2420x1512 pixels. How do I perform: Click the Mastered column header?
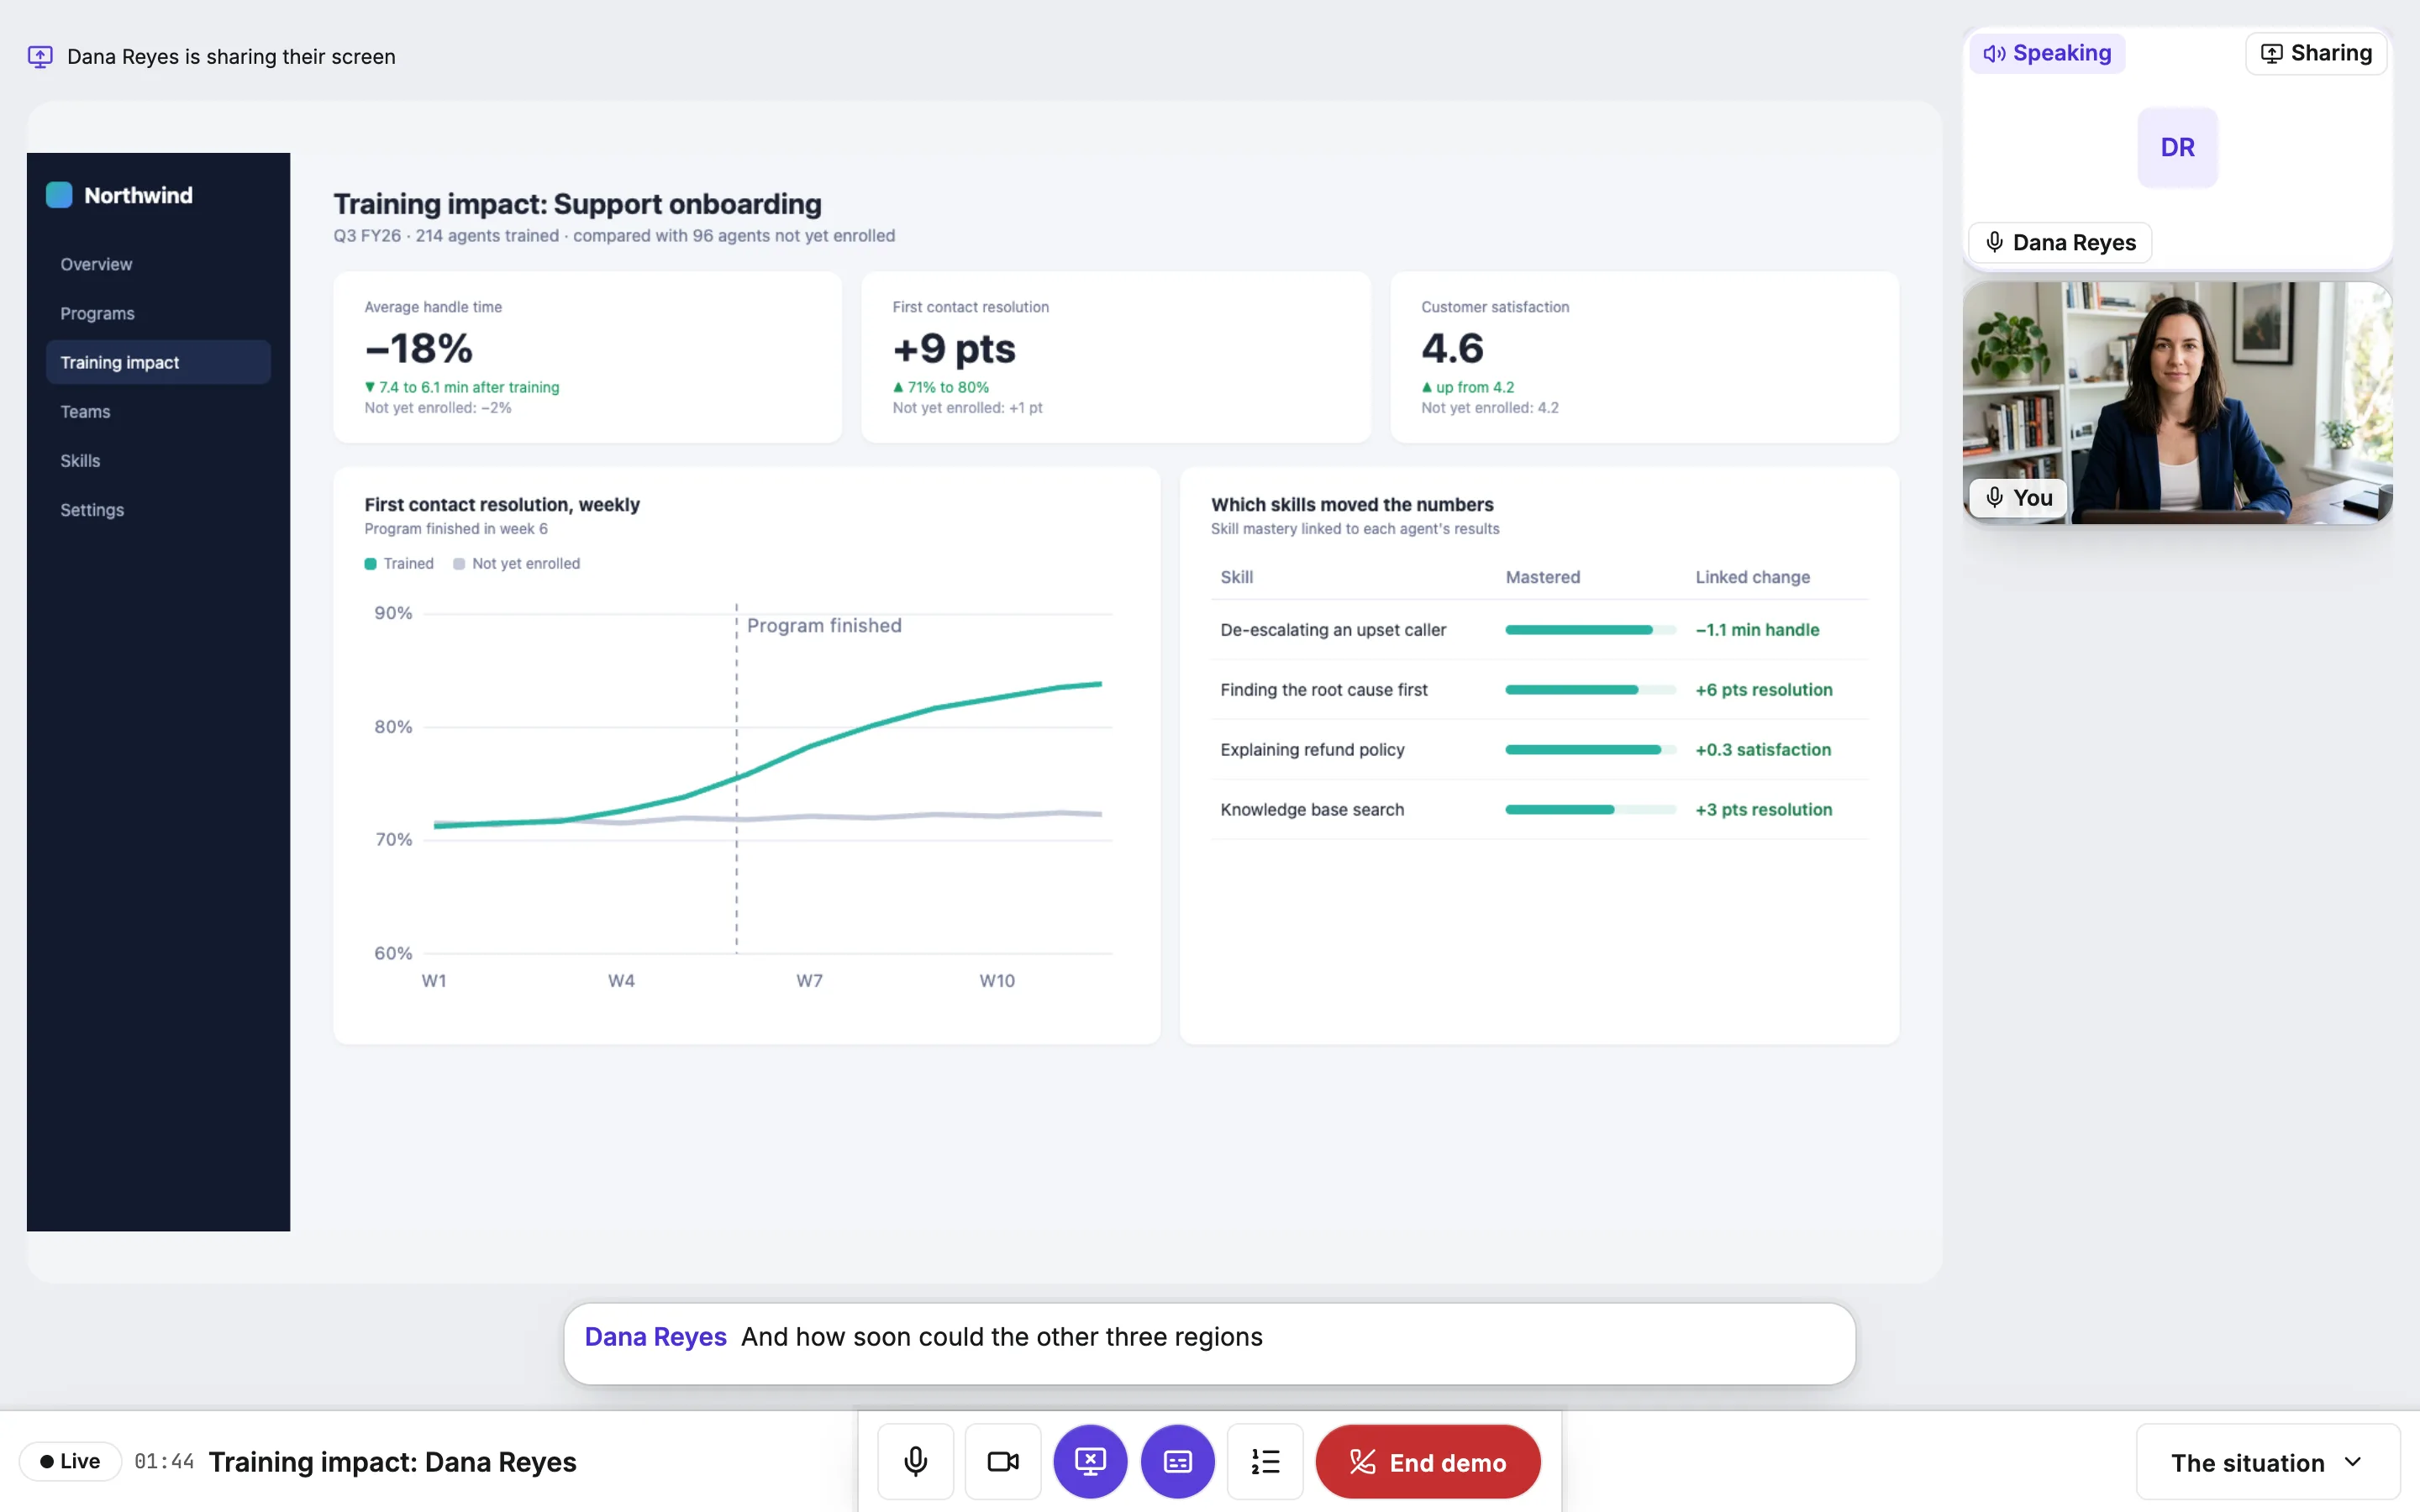[1542, 577]
